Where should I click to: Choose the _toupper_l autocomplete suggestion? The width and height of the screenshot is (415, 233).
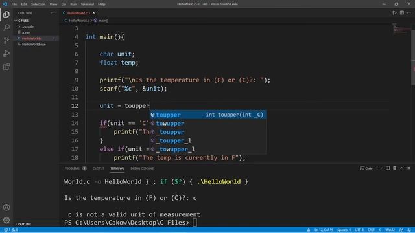point(208,140)
